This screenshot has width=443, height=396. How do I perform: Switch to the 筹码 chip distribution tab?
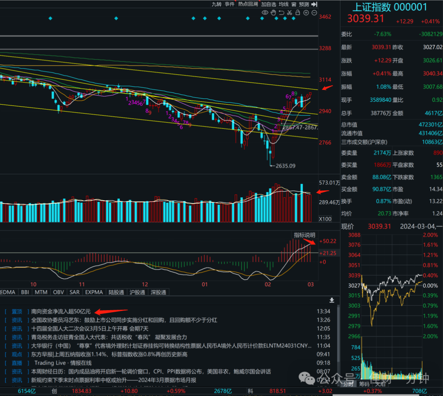click(364, 384)
